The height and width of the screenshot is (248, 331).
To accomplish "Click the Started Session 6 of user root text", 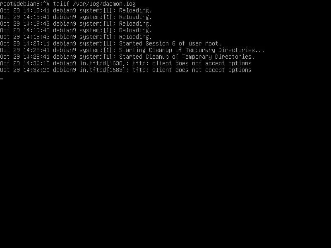I will pos(170,43).
